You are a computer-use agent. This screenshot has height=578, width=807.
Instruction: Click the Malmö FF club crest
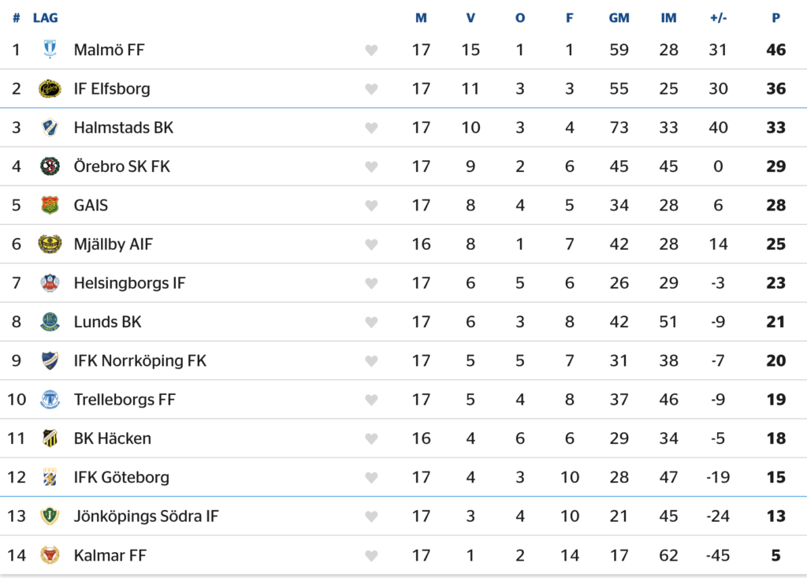click(50, 50)
